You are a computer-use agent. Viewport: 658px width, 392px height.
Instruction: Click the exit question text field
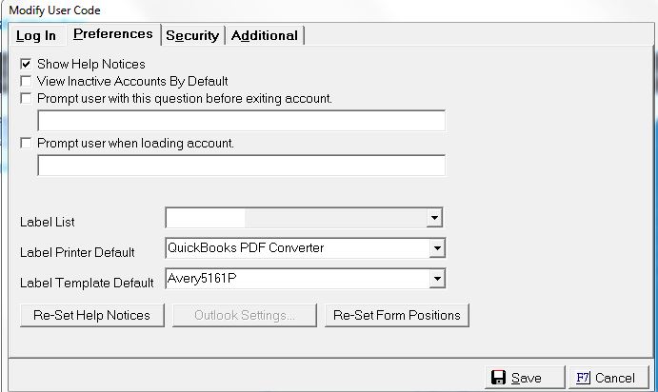[x=241, y=121]
